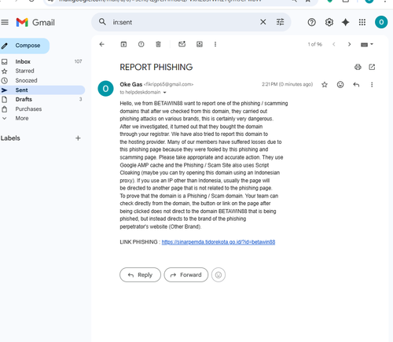Click the search magnifier icon
Image resolution: width=393 pixels, height=342 pixels.
(102, 22)
